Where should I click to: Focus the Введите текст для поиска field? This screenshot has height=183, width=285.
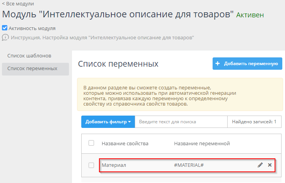[181, 122]
